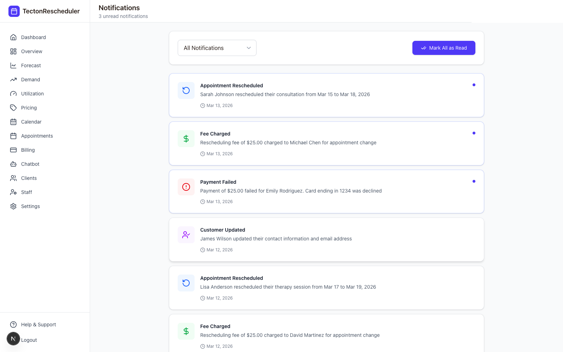
Task: Open the Pricing tag icon
Action: coord(13,108)
